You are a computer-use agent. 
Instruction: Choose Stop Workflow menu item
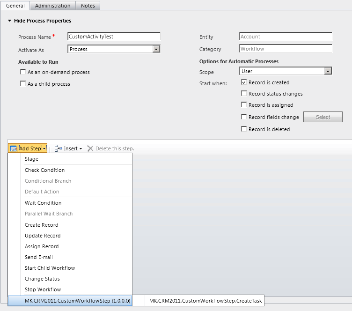coord(70,289)
